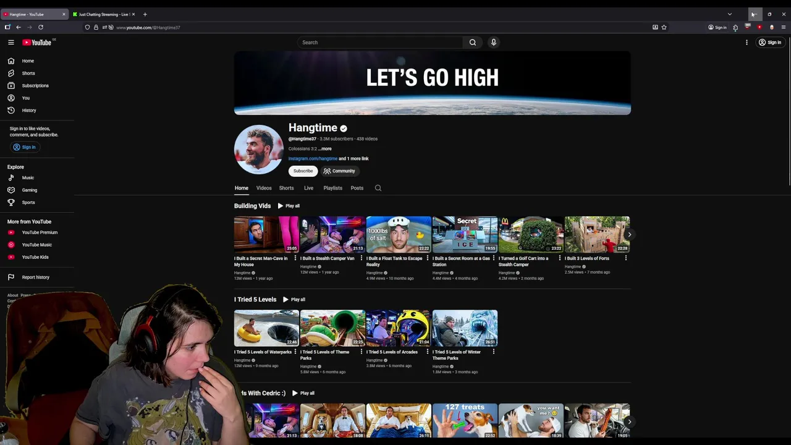Open options for 5 Levels of Waterparks

point(295,352)
